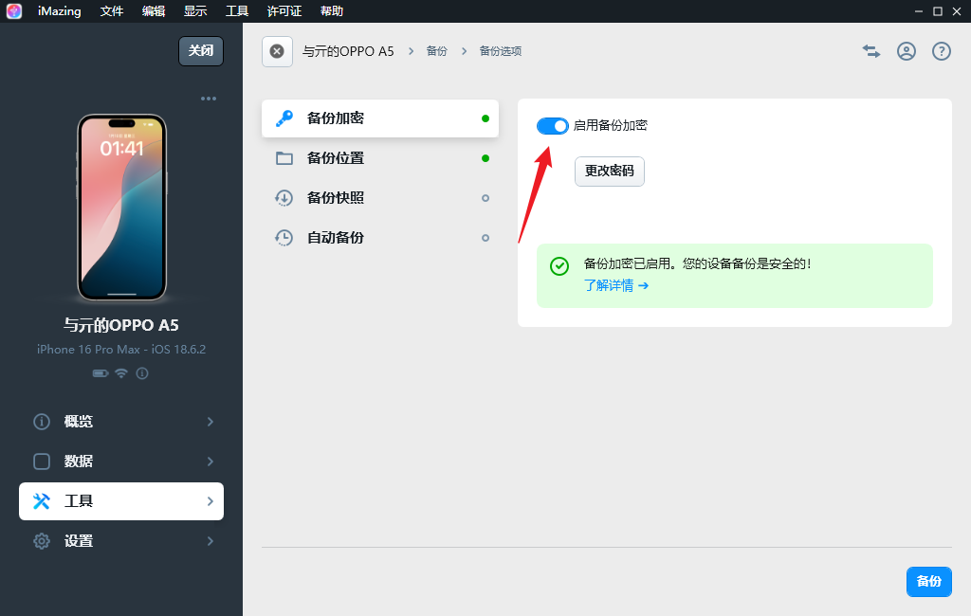Viewport: 971px width, 616px height.
Task: Maximize the iMazing window
Action: pos(938,11)
